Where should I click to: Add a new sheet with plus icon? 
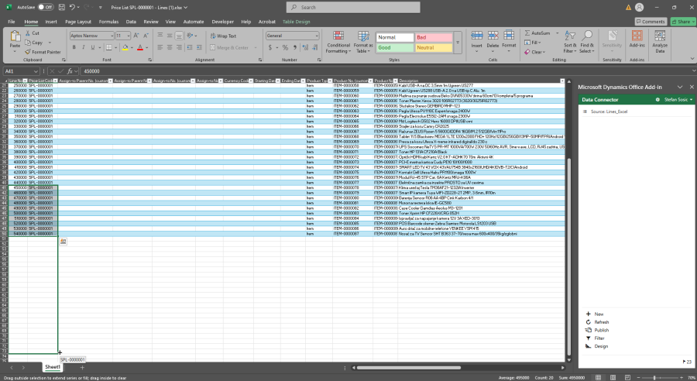(x=82, y=368)
